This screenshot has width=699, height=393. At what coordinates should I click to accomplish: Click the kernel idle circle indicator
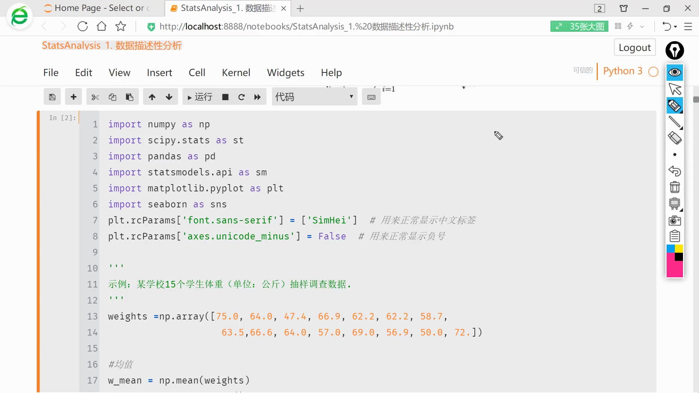pyautogui.click(x=653, y=72)
